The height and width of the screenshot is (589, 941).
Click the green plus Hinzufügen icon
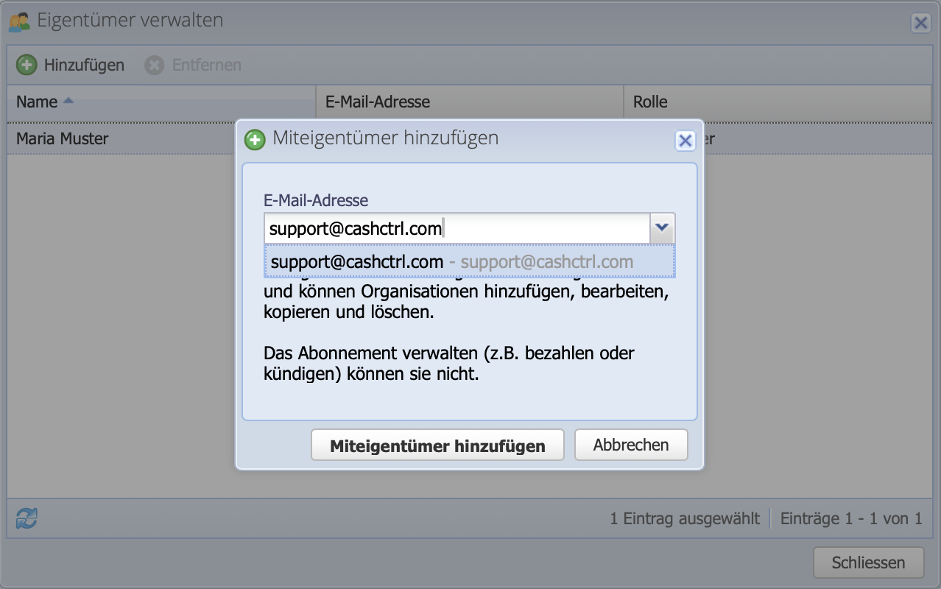[x=27, y=65]
